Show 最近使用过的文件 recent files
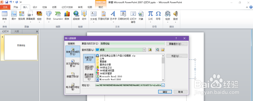The width and height of the screenshot is (253, 101). [x=89, y=77]
